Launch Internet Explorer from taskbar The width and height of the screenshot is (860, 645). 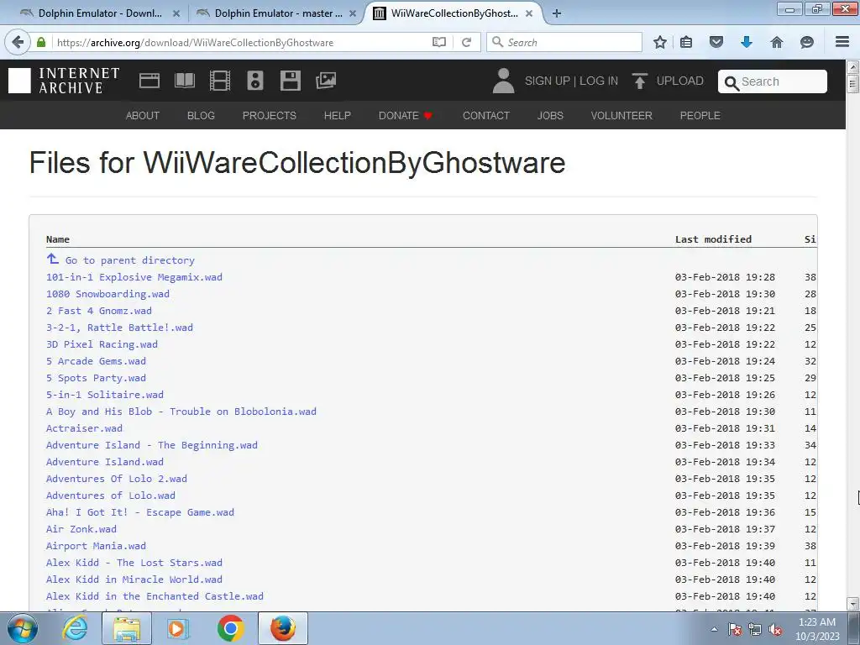[x=75, y=628]
